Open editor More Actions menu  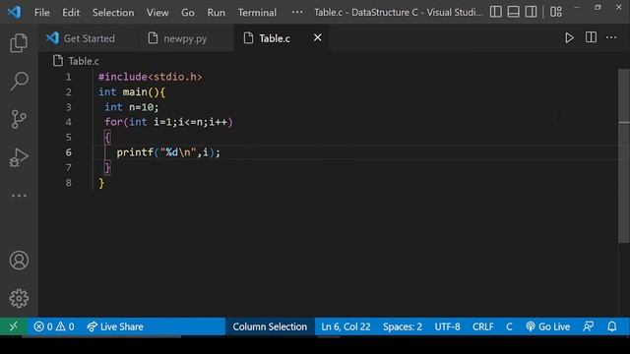[x=611, y=37]
